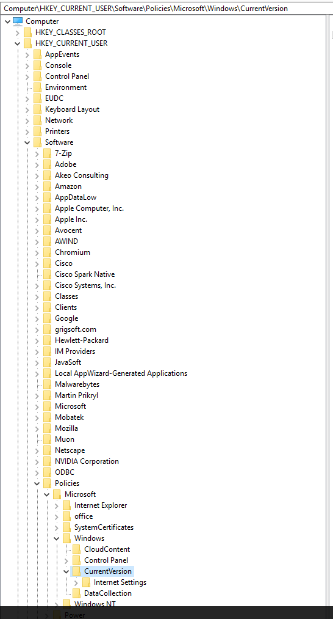Expand the Google key arrow

(37, 318)
